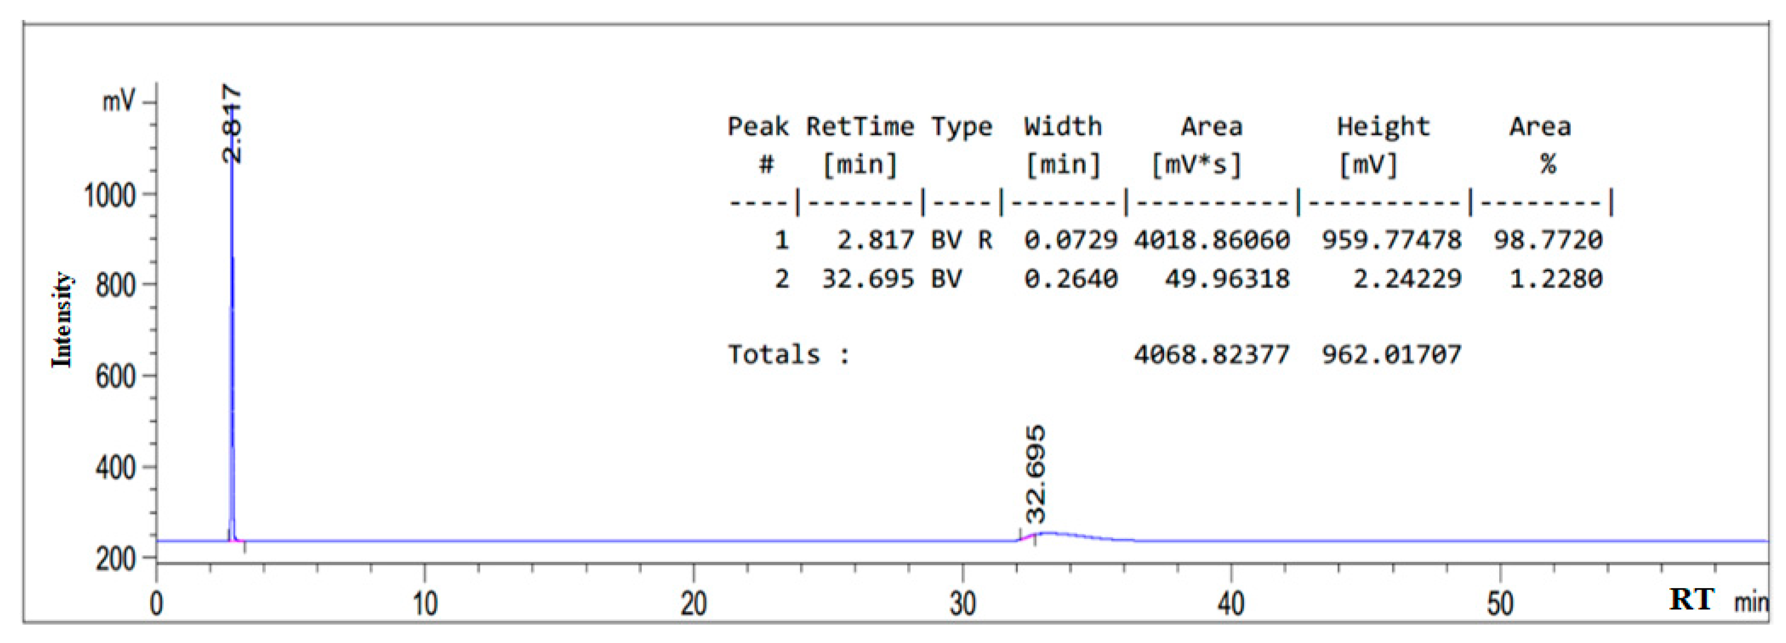Click total area value 4068.82377
This screenshot has width=1786, height=643.
[x=1211, y=355]
